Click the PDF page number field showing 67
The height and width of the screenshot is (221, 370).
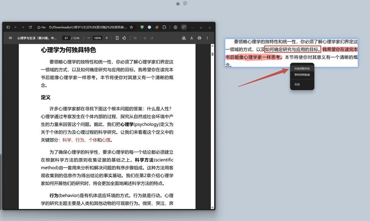click(x=66, y=38)
